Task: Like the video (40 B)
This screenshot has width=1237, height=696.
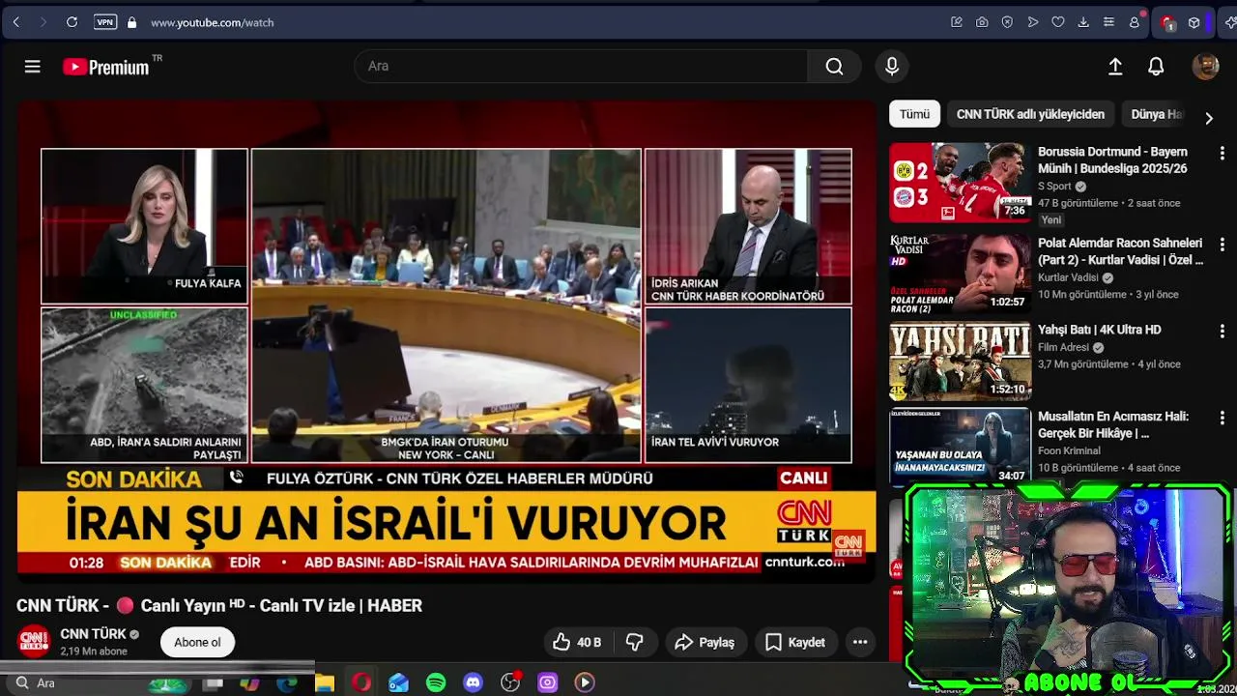Action: [576, 642]
